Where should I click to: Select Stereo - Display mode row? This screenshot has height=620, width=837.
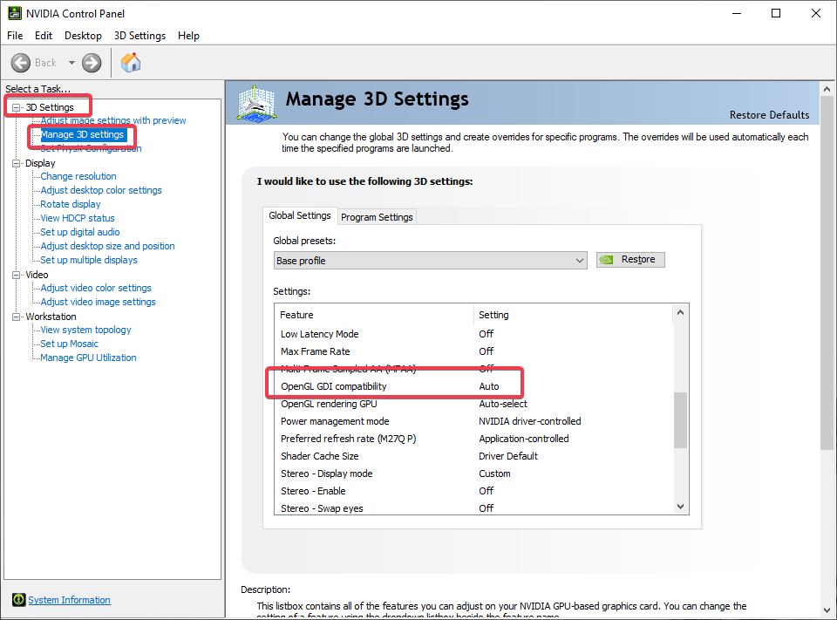coord(473,474)
